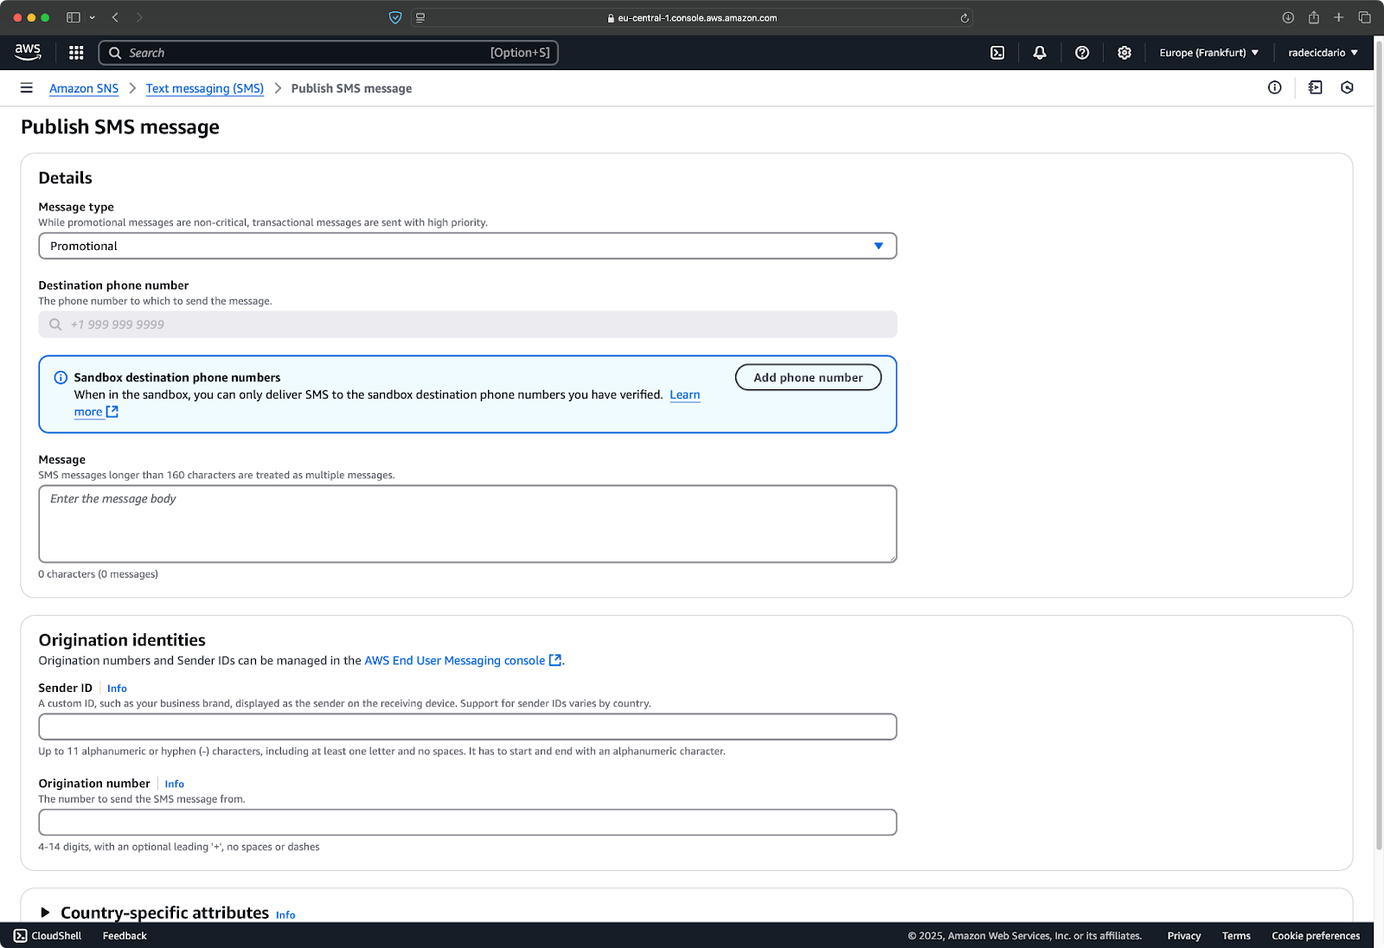Open the AWS services grid menu

point(76,53)
